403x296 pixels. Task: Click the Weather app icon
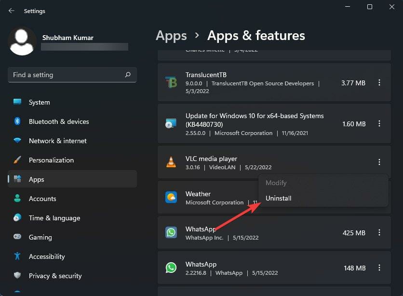[x=171, y=197]
